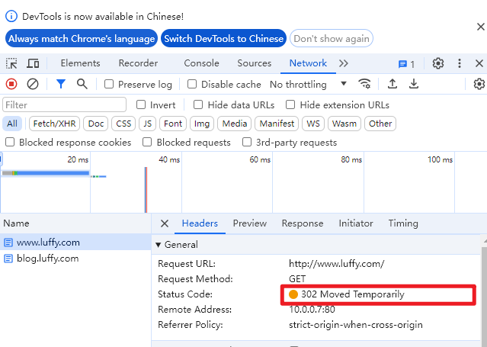
Task: Tick the Hide data URLs checkbox
Action: (x=198, y=104)
